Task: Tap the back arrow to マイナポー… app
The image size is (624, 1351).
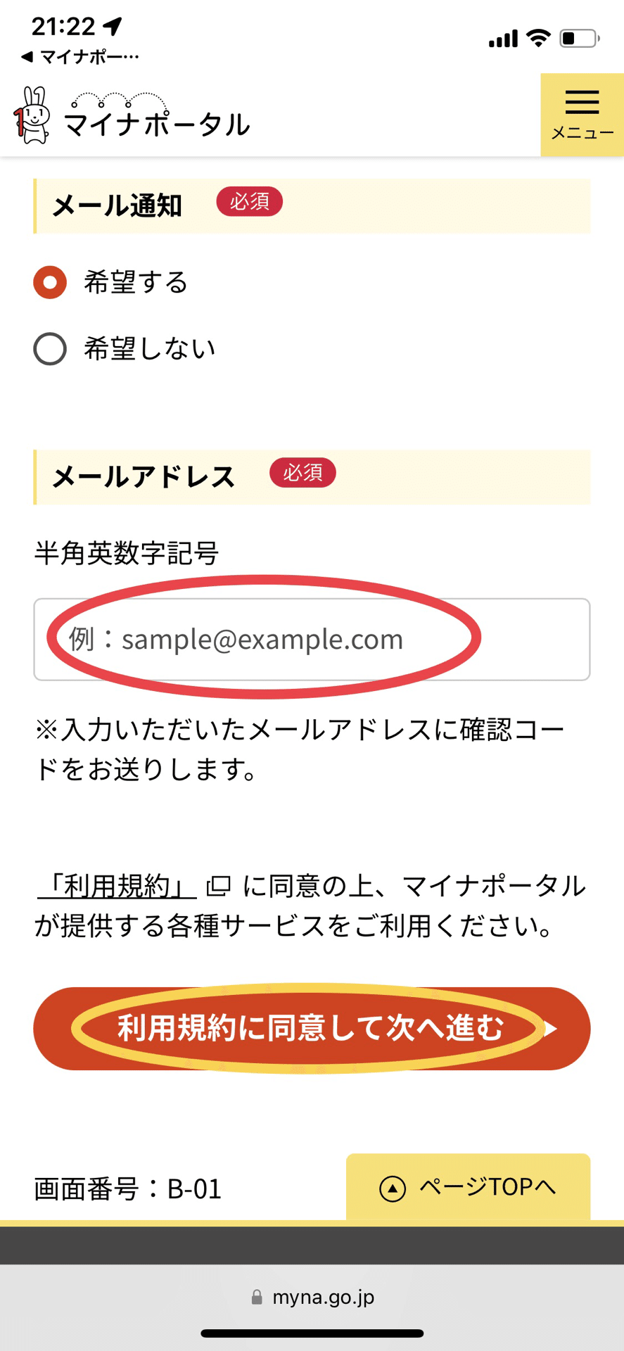Action: coord(27,57)
